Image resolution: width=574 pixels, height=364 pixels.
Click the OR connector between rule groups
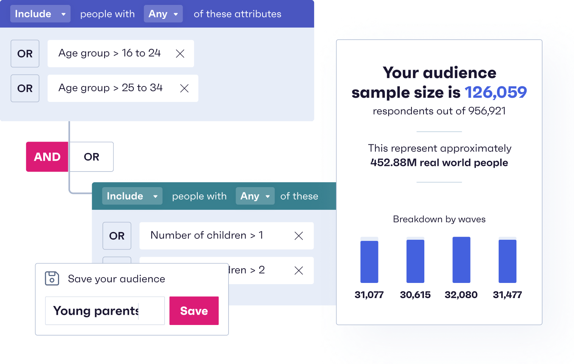(91, 157)
